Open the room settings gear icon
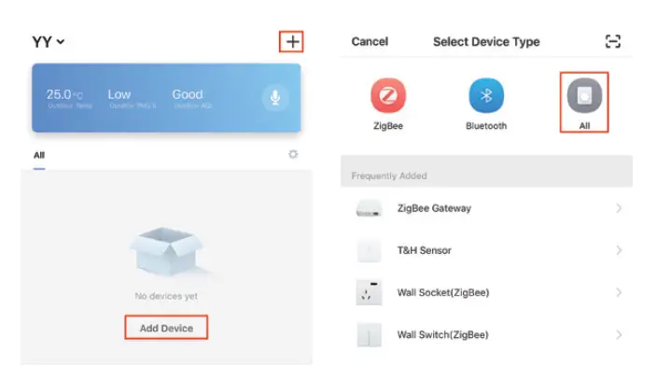Image resolution: width=671 pixels, height=379 pixels. click(x=293, y=154)
